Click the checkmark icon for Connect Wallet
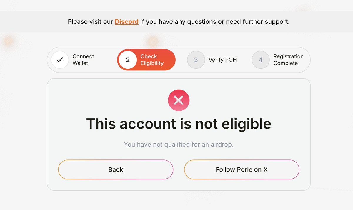Image resolution: width=353 pixels, height=210 pixels. pyautogui.click(x=60, y=60)
